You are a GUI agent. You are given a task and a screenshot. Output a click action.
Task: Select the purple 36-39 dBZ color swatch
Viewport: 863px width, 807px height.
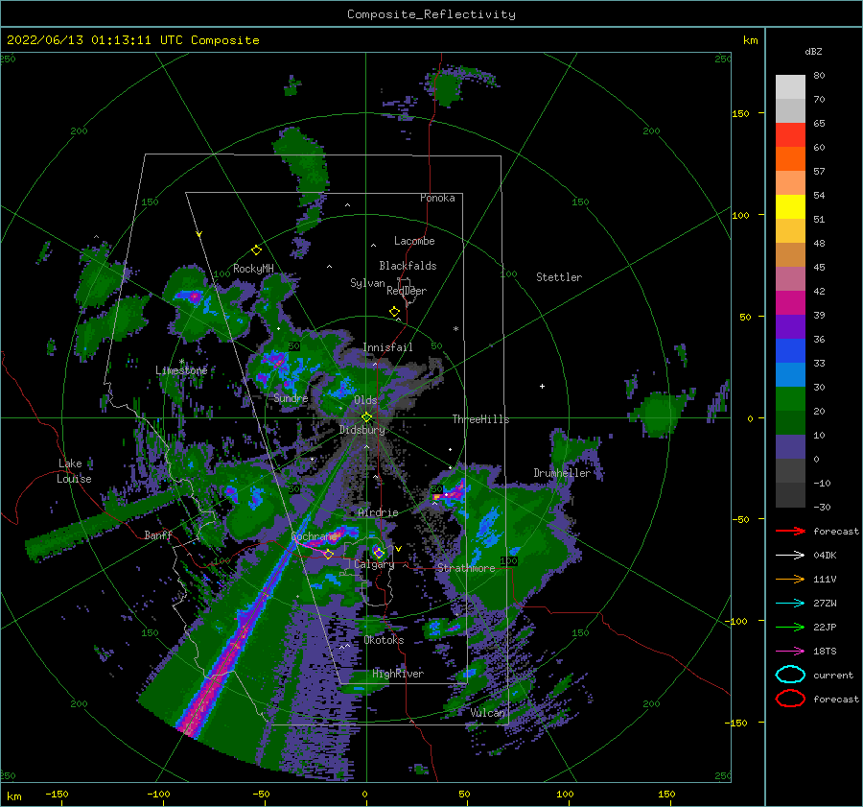pos(790,327)
